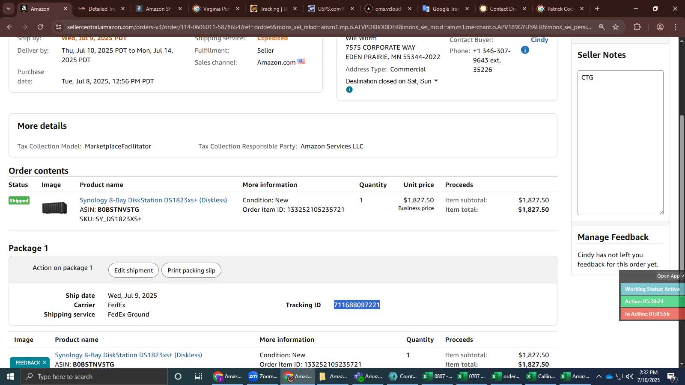The image size is (685, 385).
Task: Switch to the Google Translate tab
Action: coord(446,9)
